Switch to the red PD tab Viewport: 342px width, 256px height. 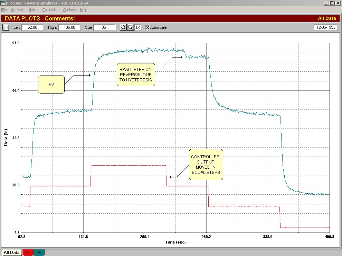click(28, 253)
